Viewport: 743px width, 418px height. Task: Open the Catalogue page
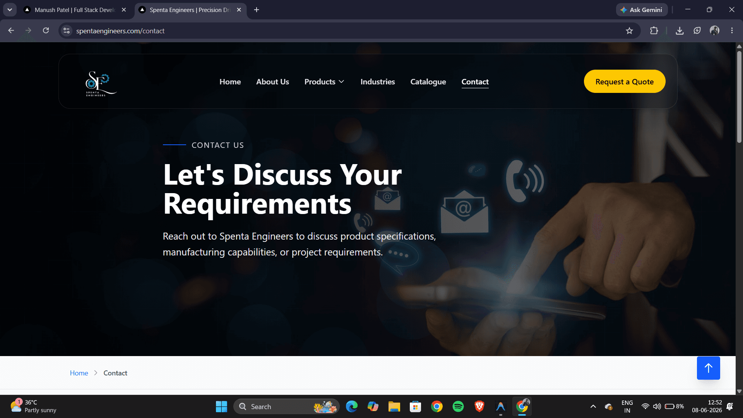coord(428,82)
